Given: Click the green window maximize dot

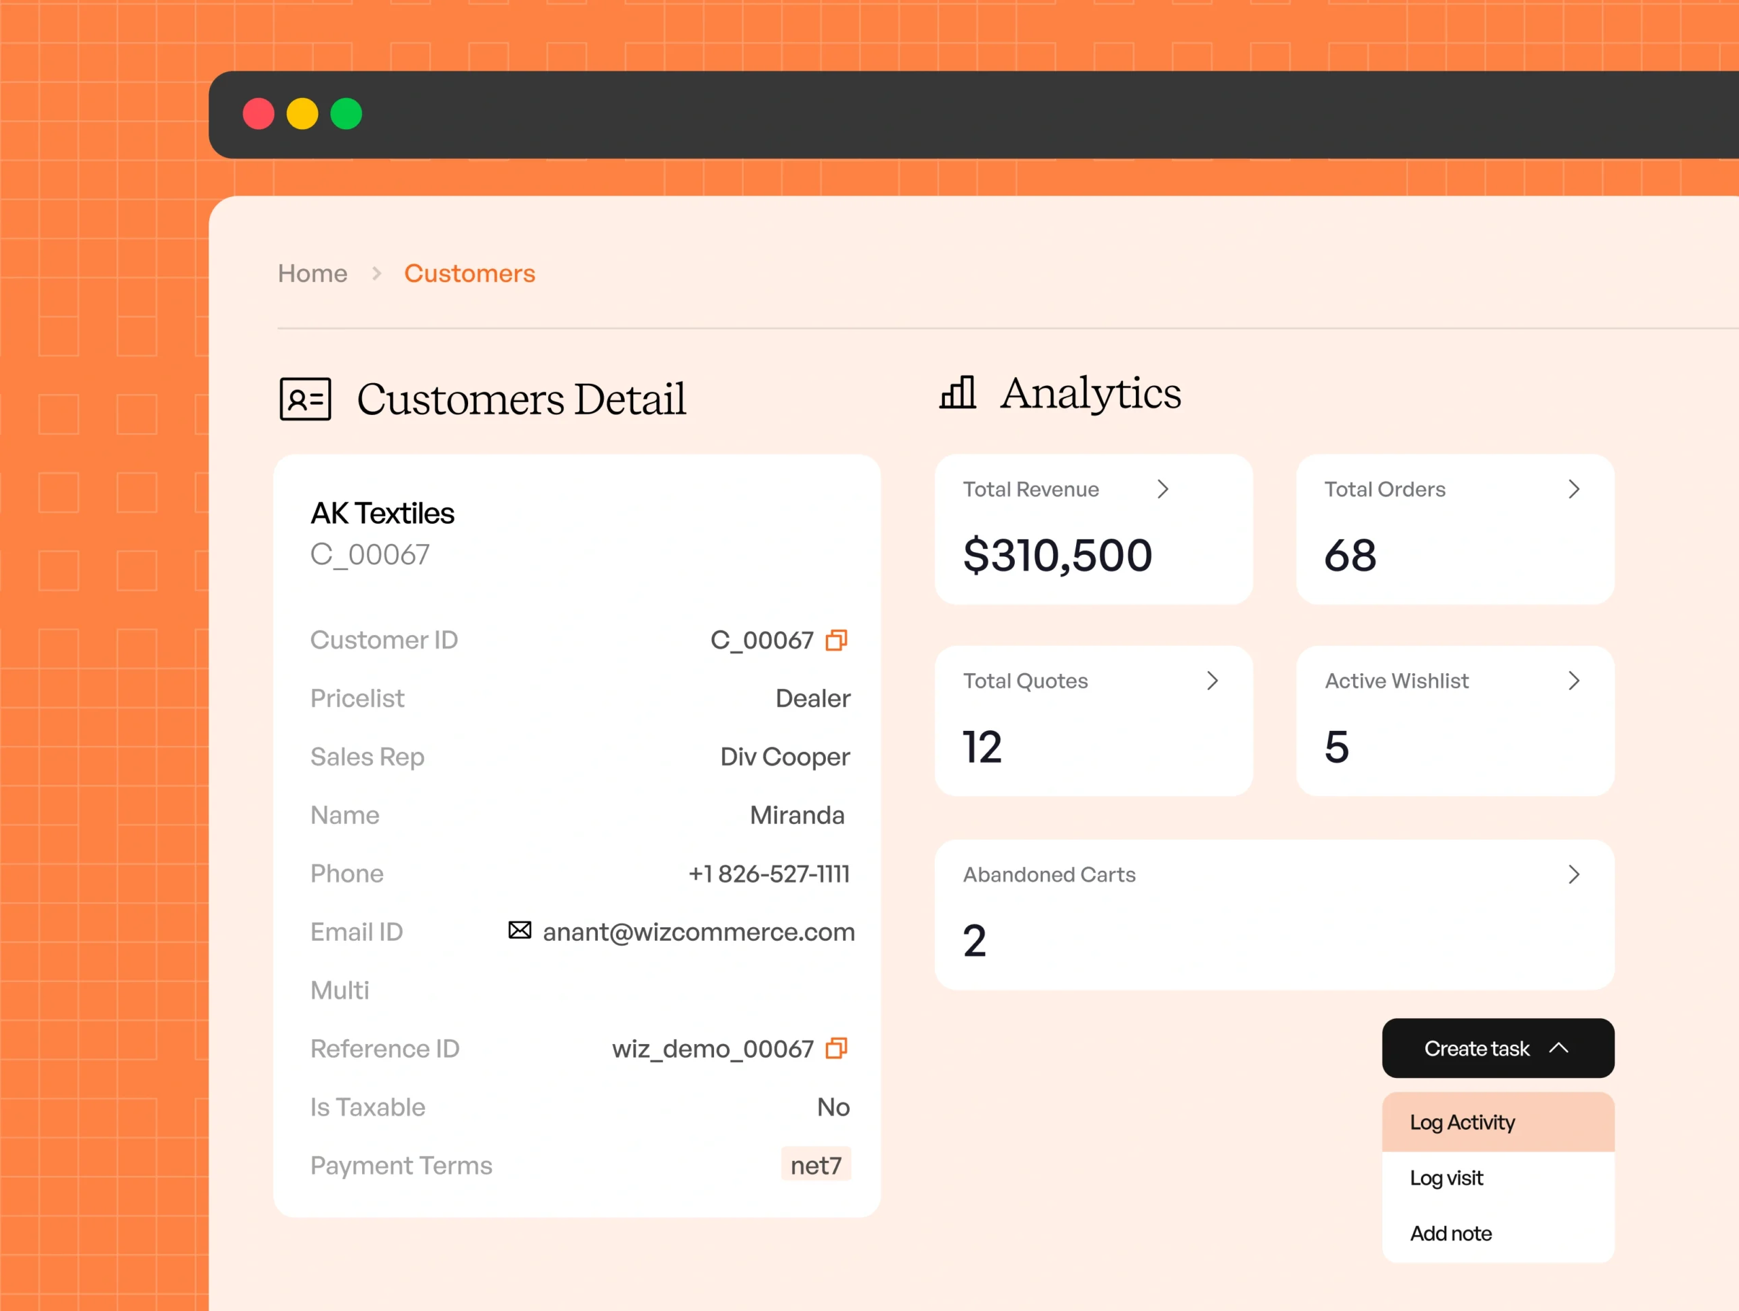Looking at the screenshot, I should pyautogui.click(x=346, y=114).
